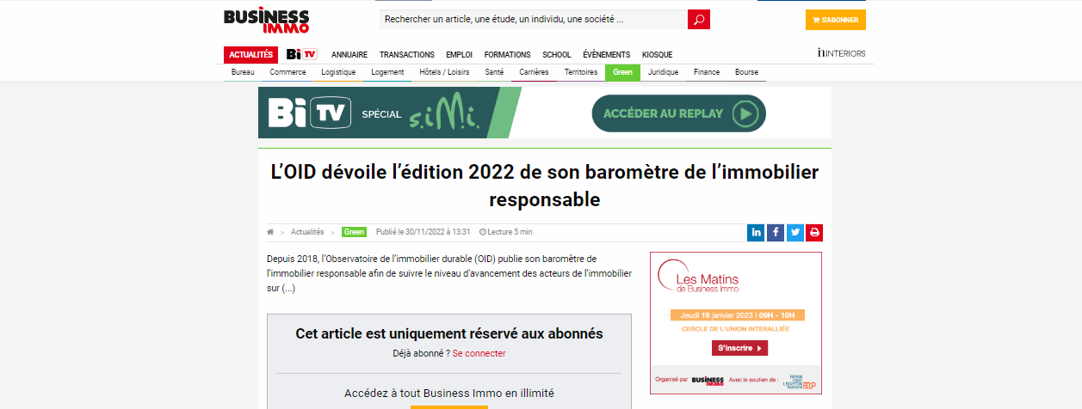Click 'Accédez à tout Business Immo en illimité'
Screen dimensions: 1082x409
[x=449, y=394]
